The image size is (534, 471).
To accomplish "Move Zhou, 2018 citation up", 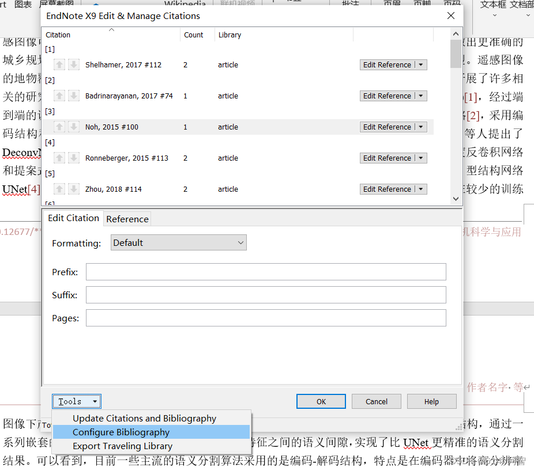I will tap(59, 189).
